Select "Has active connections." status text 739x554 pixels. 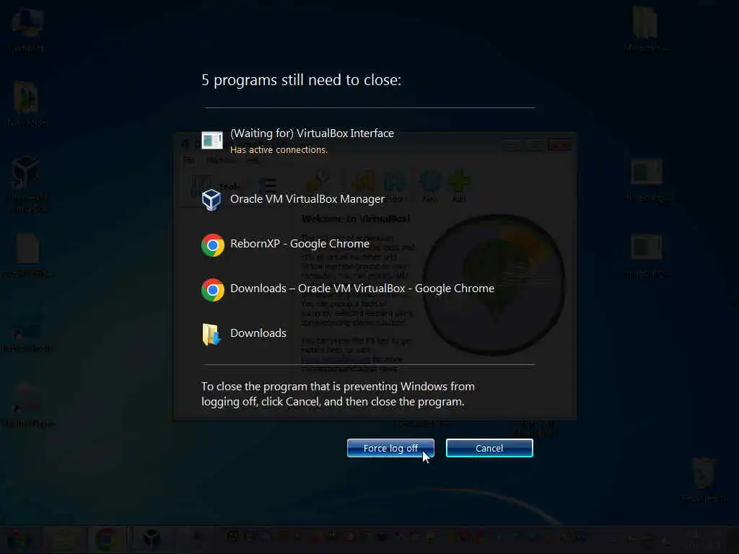[279, 150]
